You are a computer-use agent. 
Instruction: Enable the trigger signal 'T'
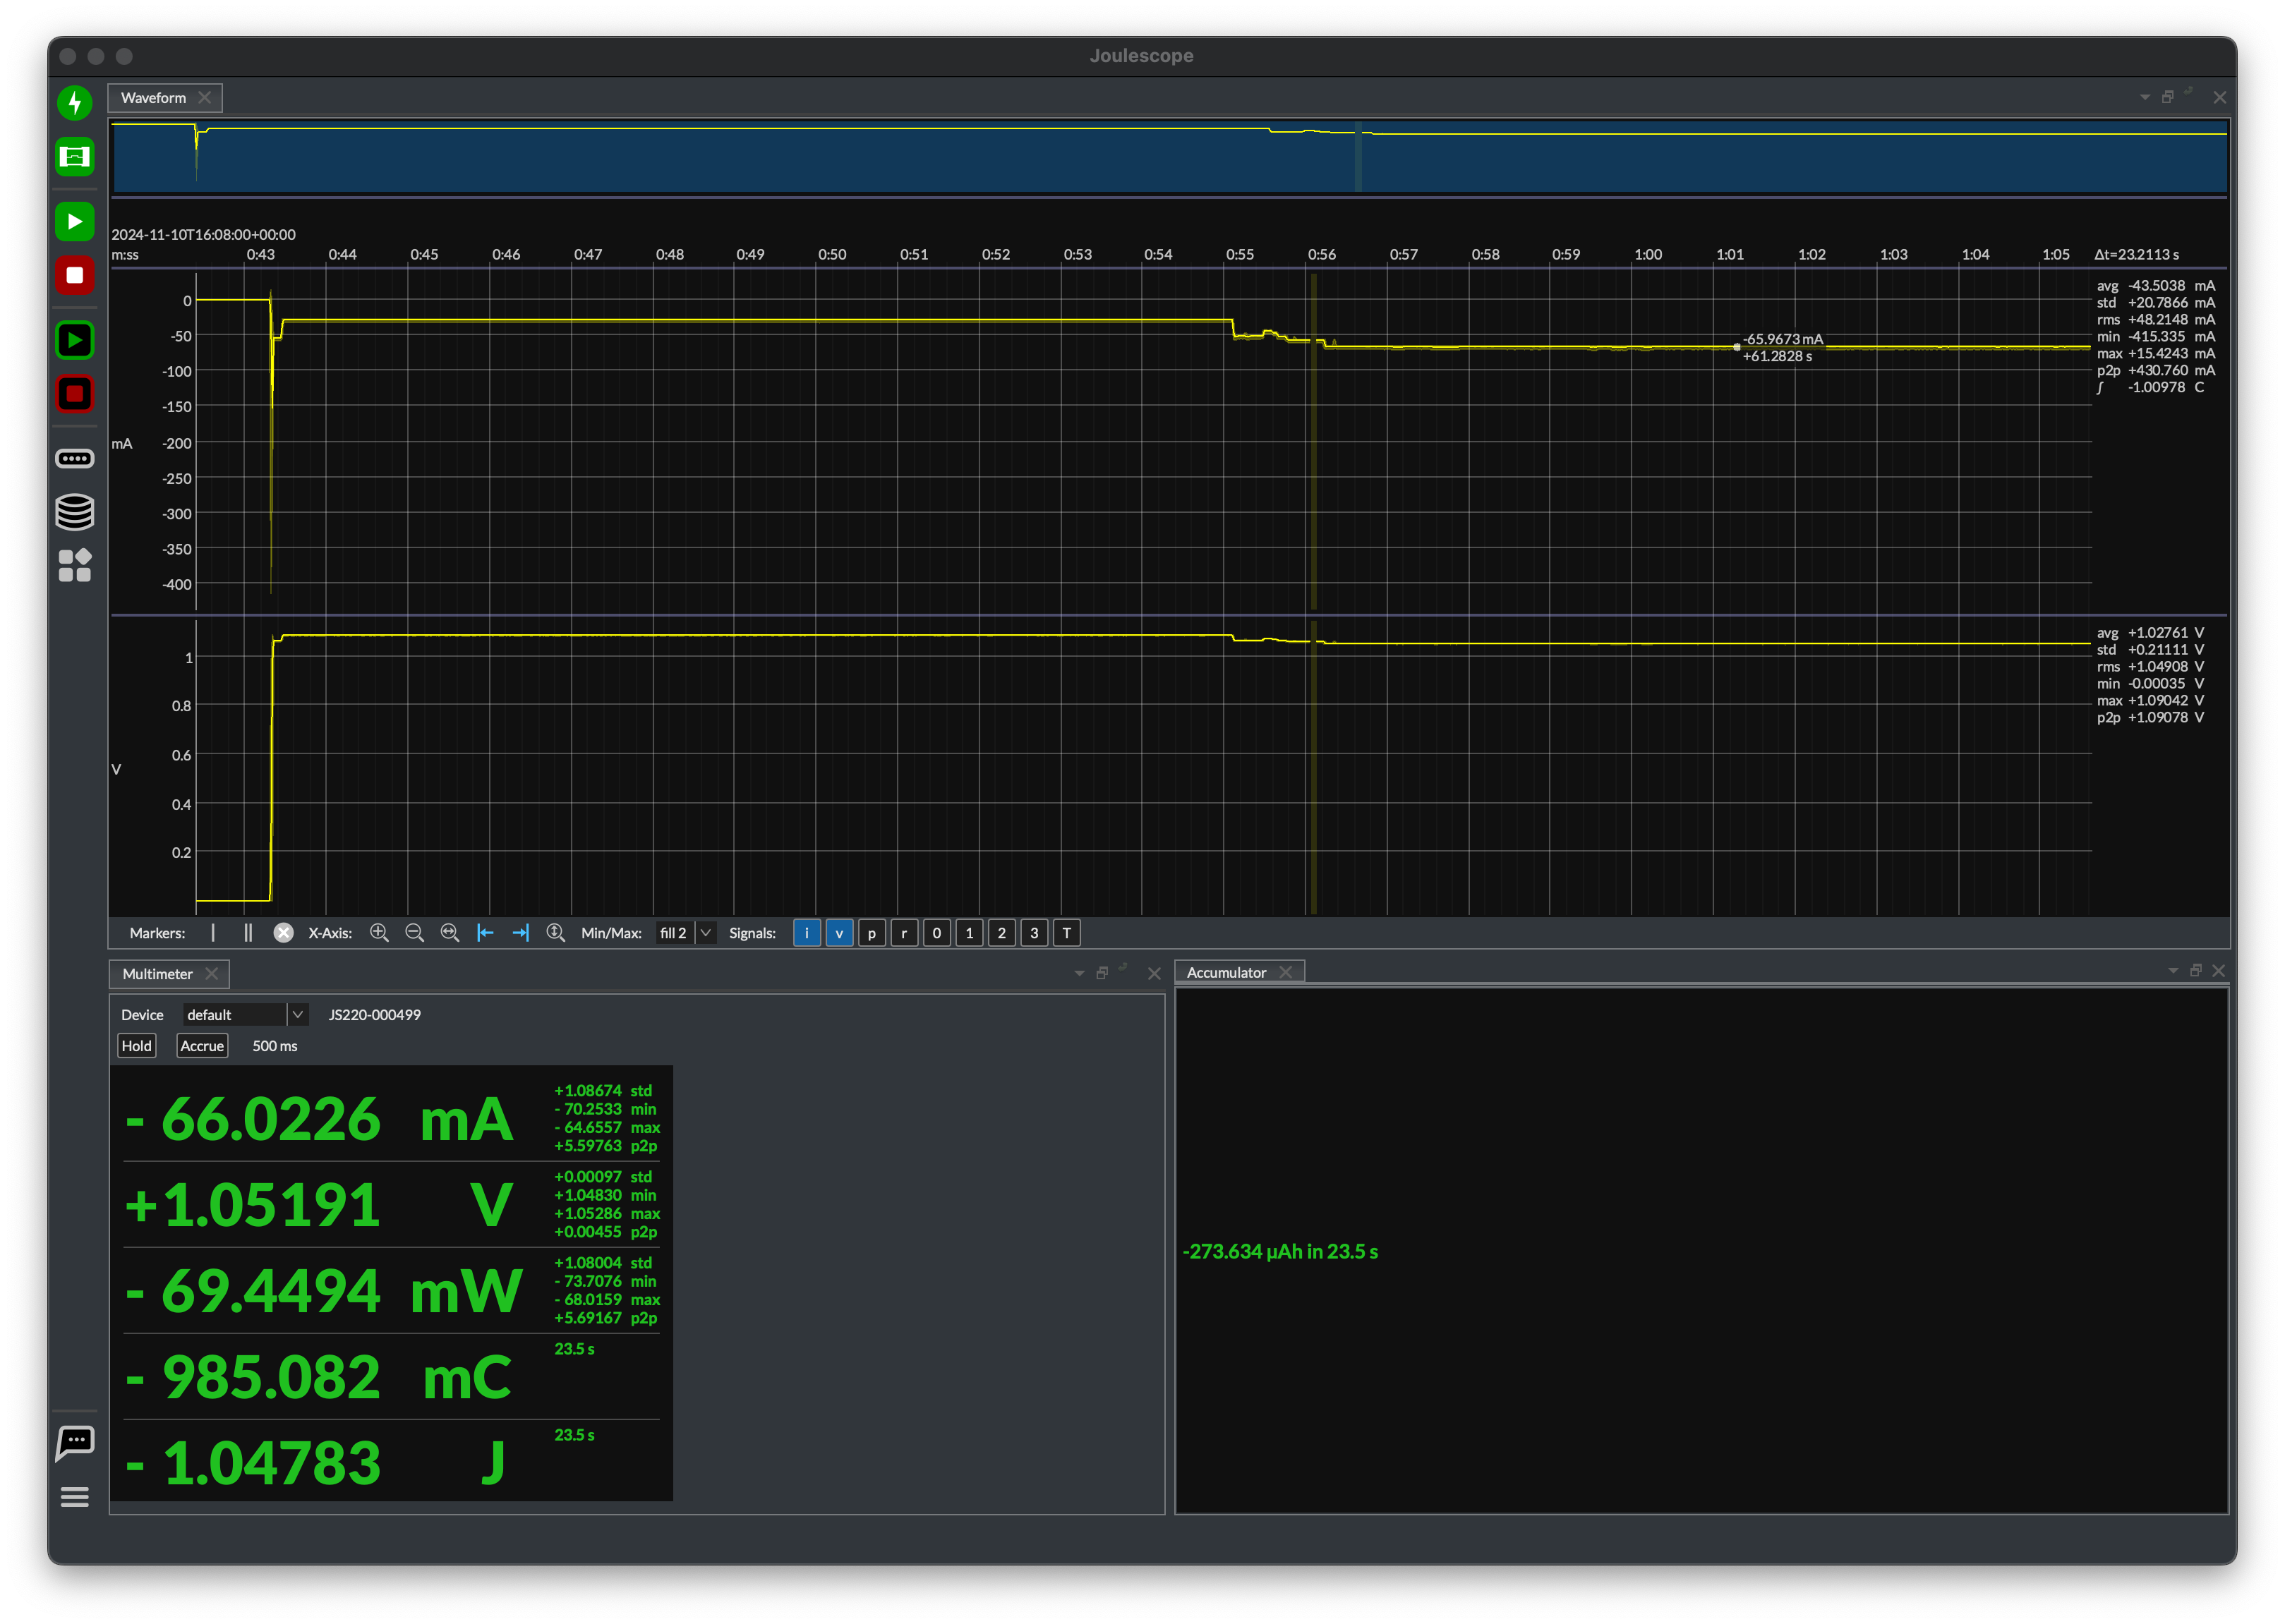pyautogui.click(x=1067, y=933)
